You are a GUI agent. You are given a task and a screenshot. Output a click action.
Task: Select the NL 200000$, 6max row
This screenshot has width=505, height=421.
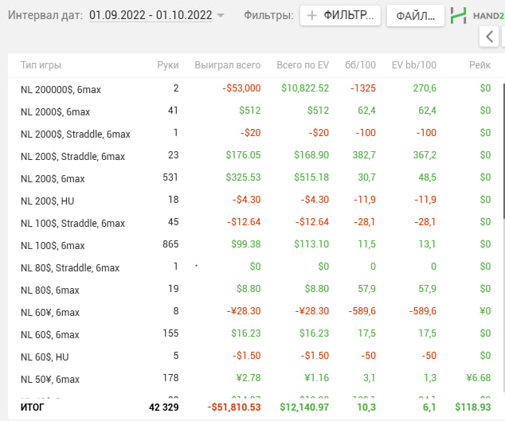coord(256,88)
